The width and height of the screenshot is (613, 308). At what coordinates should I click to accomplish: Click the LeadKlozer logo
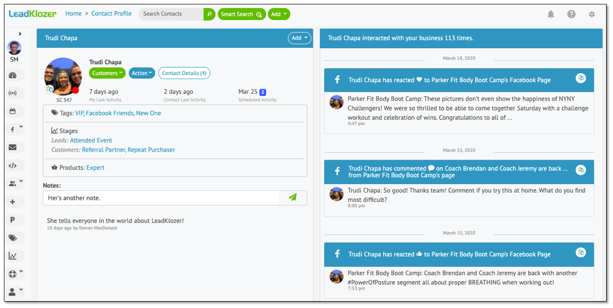pos(32,14)
